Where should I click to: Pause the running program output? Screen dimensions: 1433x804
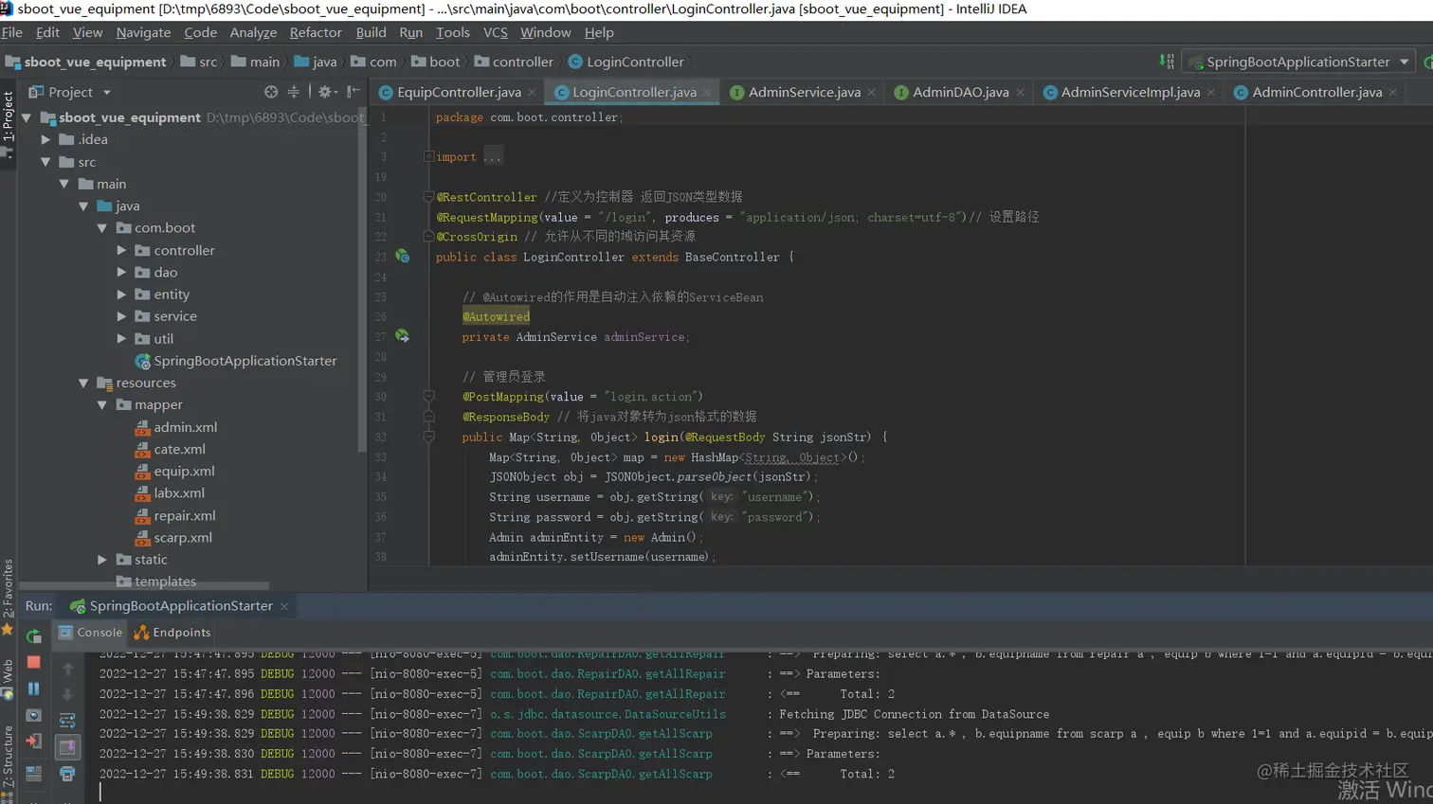coord(34,688)
